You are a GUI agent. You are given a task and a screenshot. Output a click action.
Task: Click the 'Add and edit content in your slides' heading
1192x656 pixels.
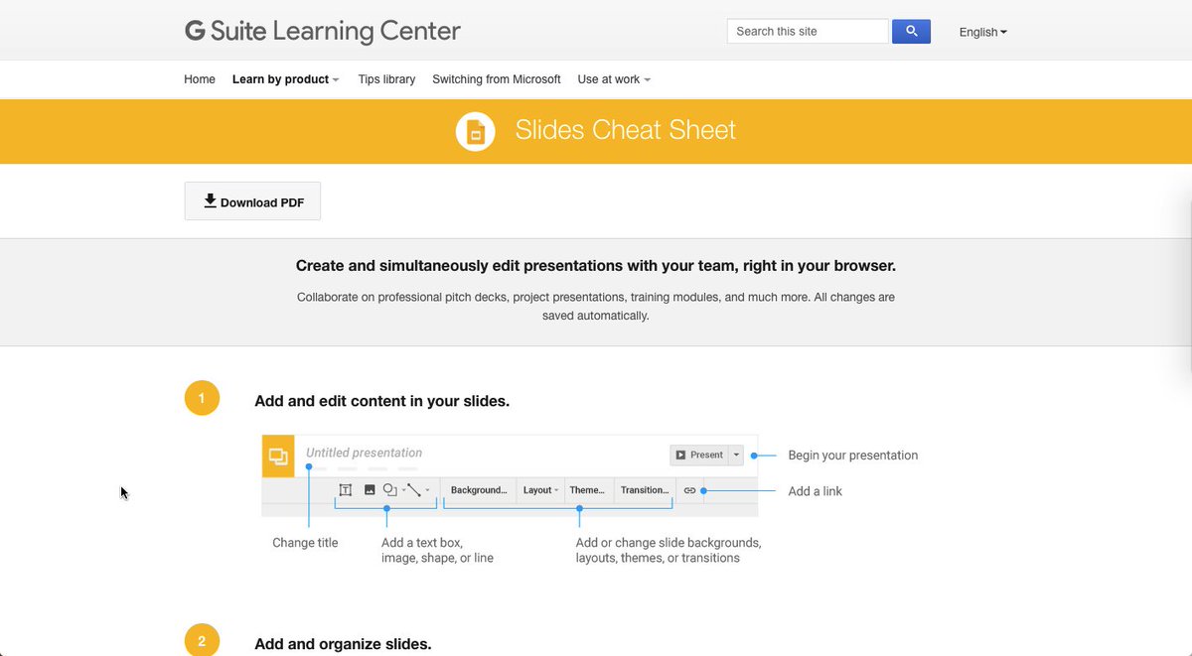(382, 401)
